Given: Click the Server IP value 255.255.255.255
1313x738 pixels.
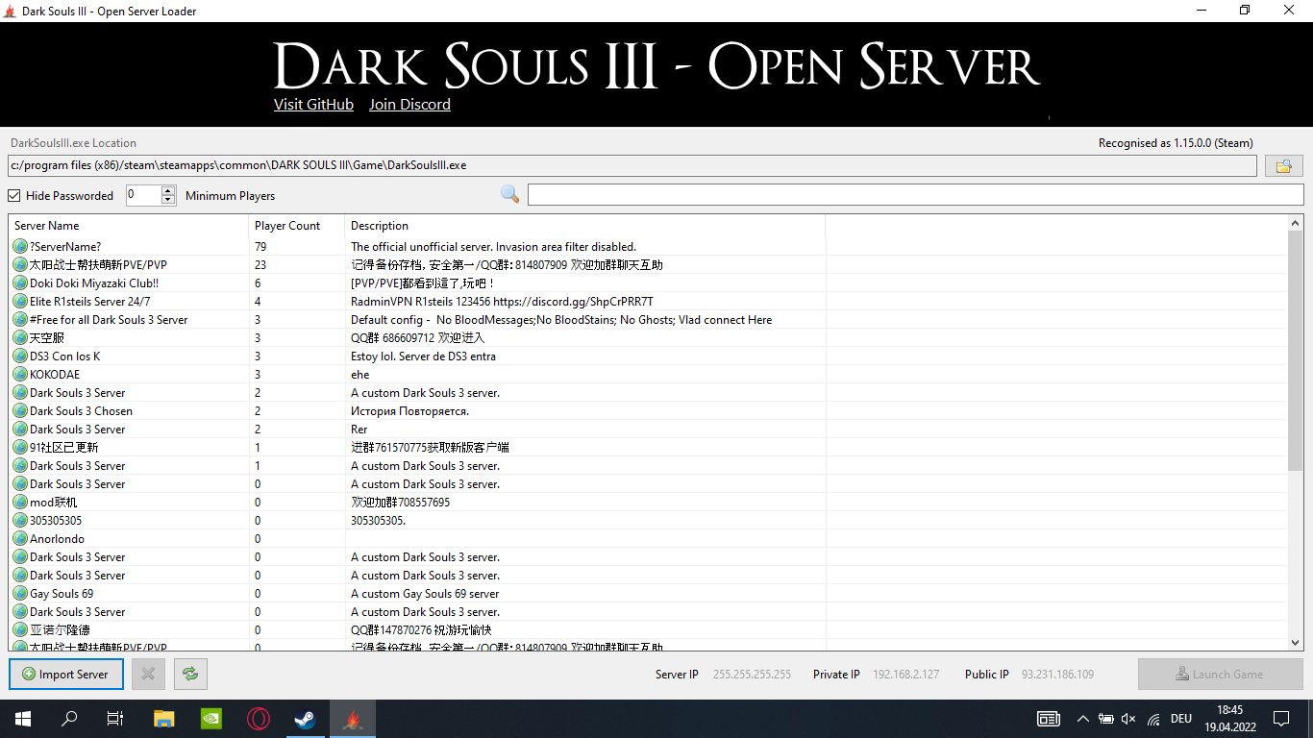Looking at the screenshot, I should click(x=752, y=675).
